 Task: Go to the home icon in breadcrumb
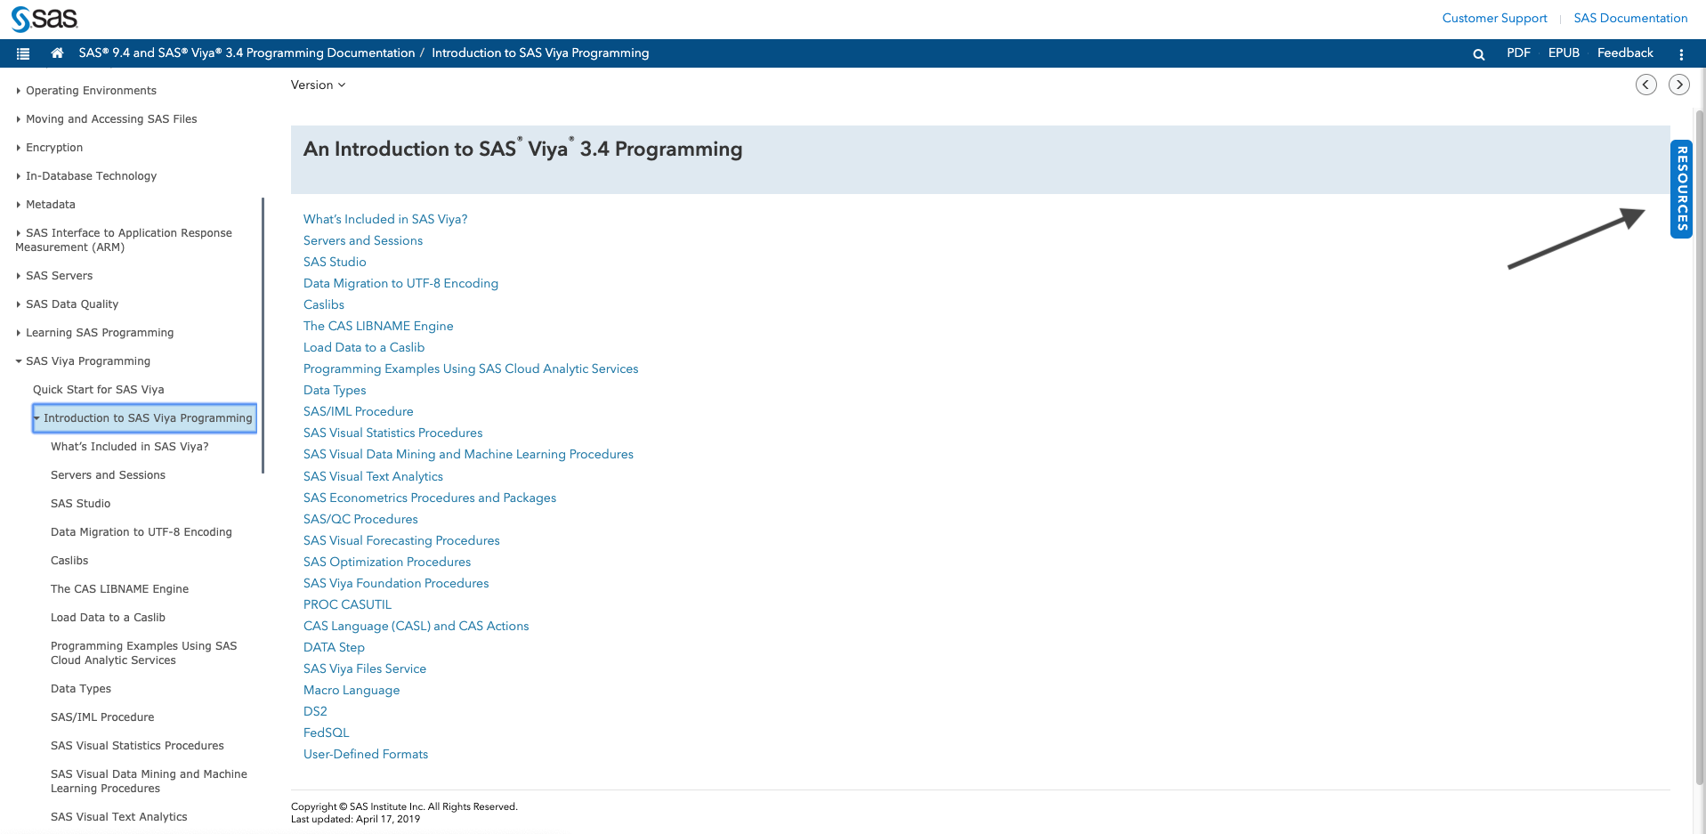point(57,53)
